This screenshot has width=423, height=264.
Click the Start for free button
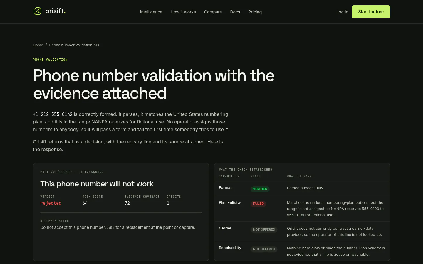(371, 12)
